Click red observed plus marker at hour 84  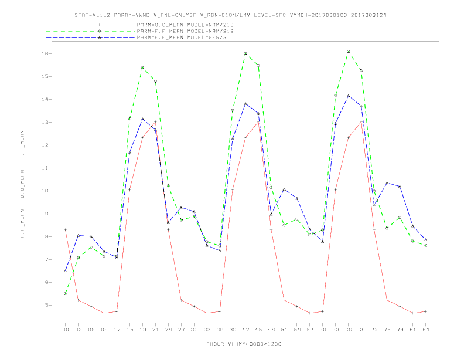(425, 311)
